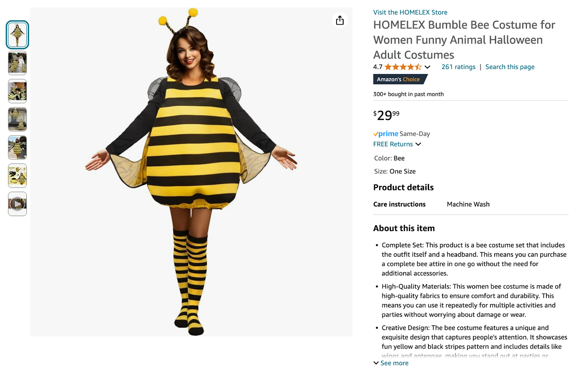Play the product video
The width and height of the screenshot is (579, 373).
[17, 203]
